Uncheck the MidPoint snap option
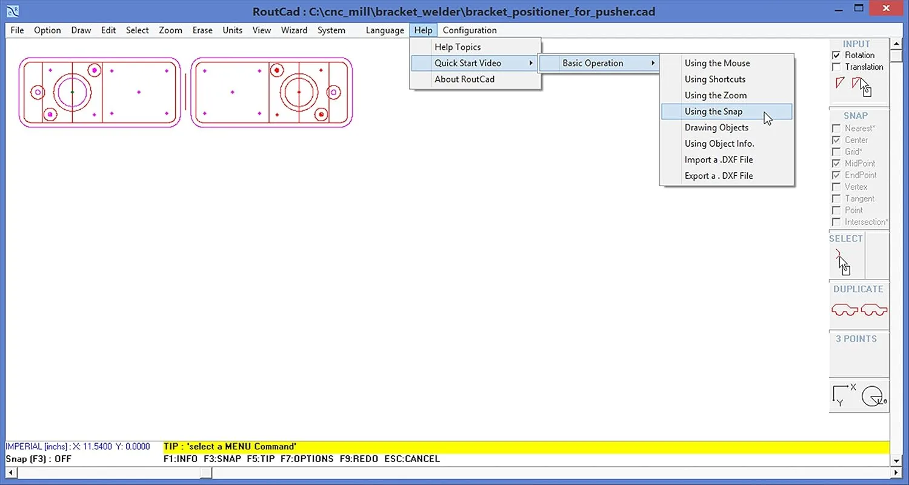Viewport: 909px width, 485px height. click(x=836, y=163)
